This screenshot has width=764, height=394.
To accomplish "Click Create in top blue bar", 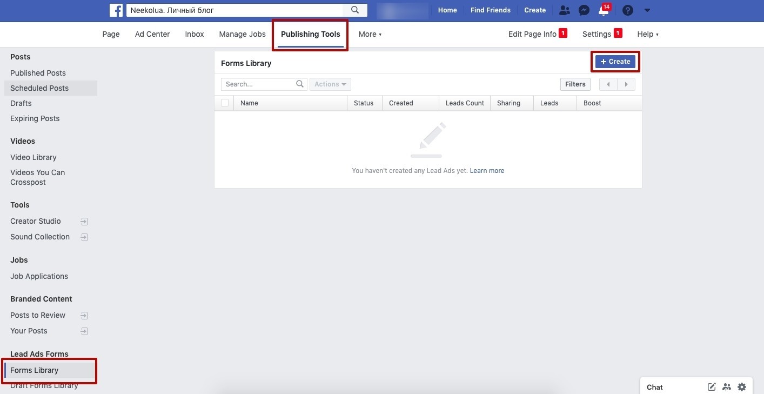I will pyautogui.click(x=535, y=10).
